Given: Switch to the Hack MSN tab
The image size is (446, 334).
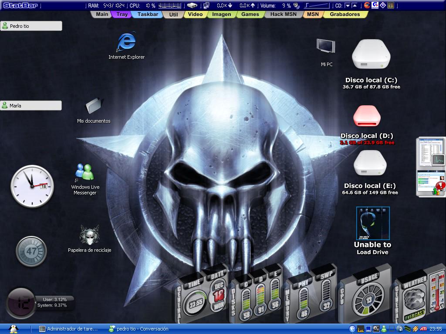Looking at the screenshot, I should [x=283, y=14].
